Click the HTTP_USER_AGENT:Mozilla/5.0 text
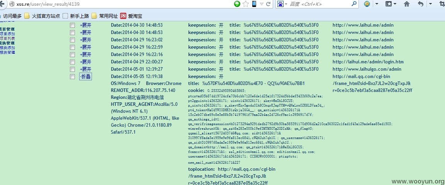 (144, 104)
